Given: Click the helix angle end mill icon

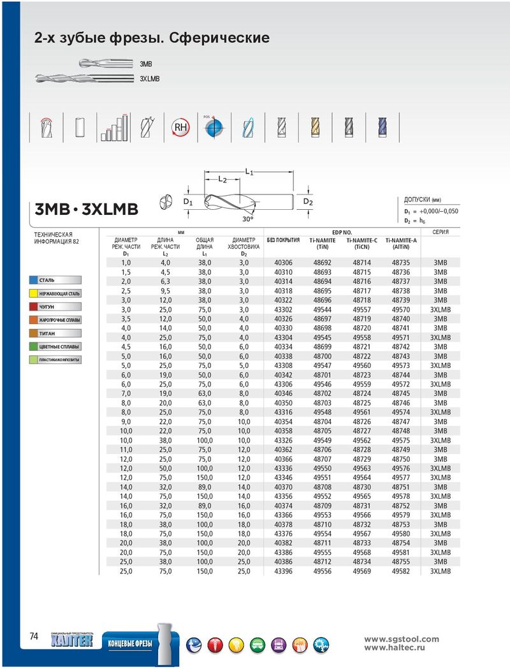Looking at the screenshot, I should pyautogui.click(x=147, y=127).
